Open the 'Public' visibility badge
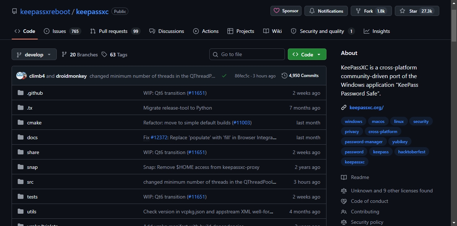The height and width of the screenshot is (226, 457). coord(120,11)
